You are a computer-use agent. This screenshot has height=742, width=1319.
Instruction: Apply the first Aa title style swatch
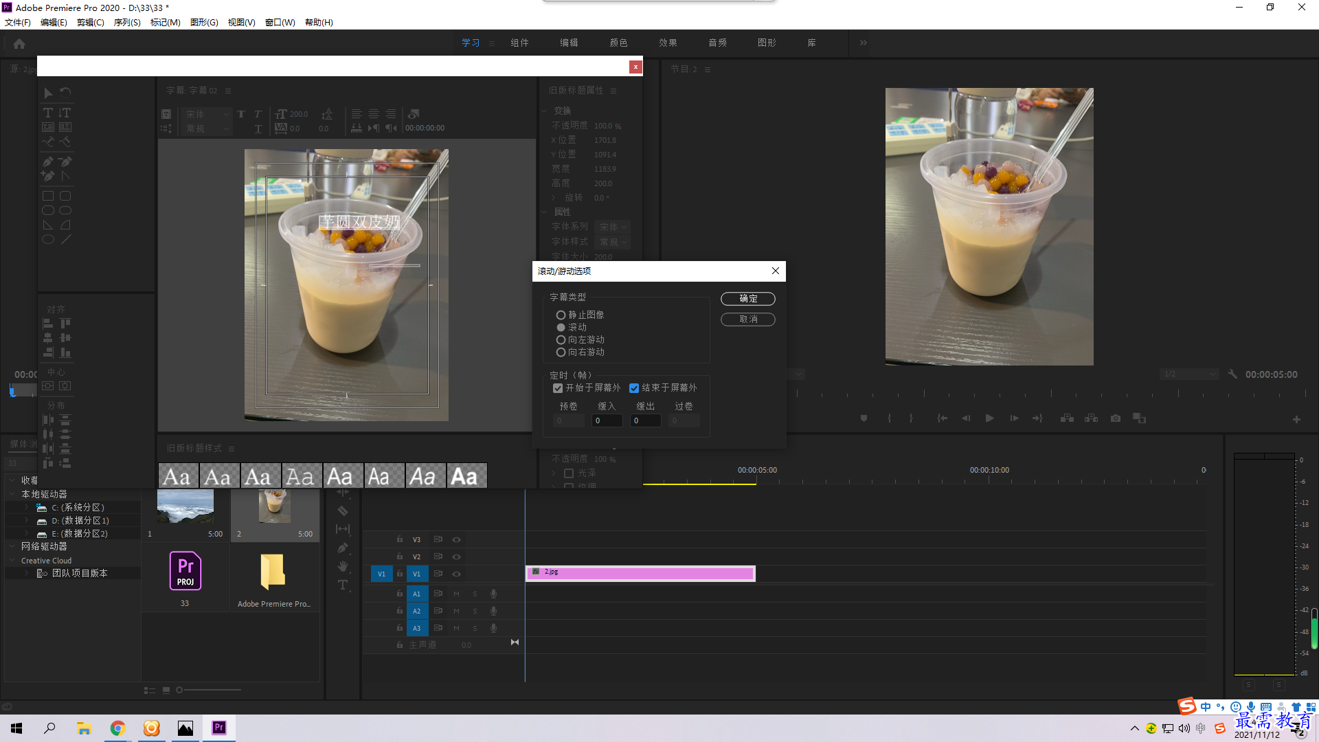[179, 475]
